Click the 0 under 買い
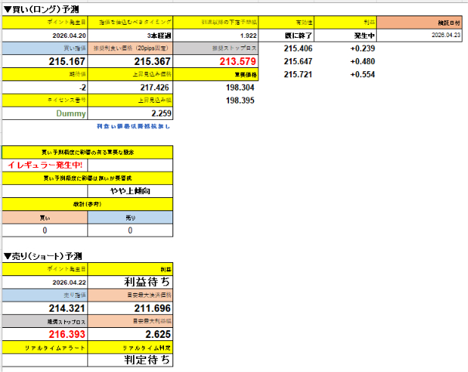This screenshot has height=372, width=468. click(45, 230)
